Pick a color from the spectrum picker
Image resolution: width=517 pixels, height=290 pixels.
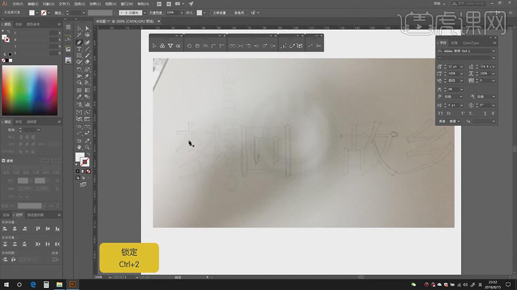[29, 90]
